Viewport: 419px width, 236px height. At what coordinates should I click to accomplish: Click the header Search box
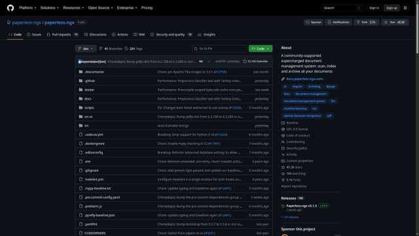342,8
